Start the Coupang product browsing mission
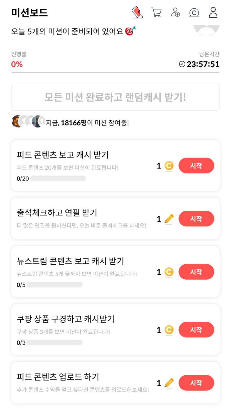Viewport: 231px width, 413px height. [x=196, y=330]
